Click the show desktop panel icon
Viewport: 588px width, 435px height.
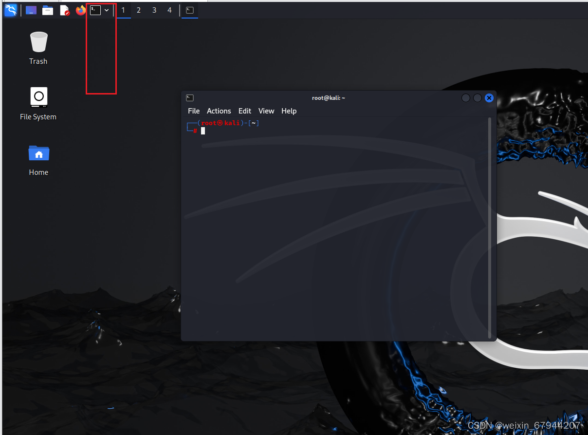[31, 10]
